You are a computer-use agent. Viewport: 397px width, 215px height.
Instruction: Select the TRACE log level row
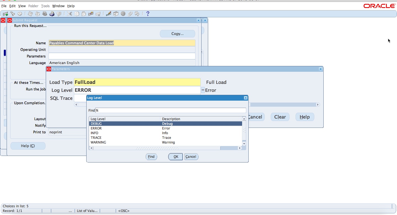tap(165, 138)
